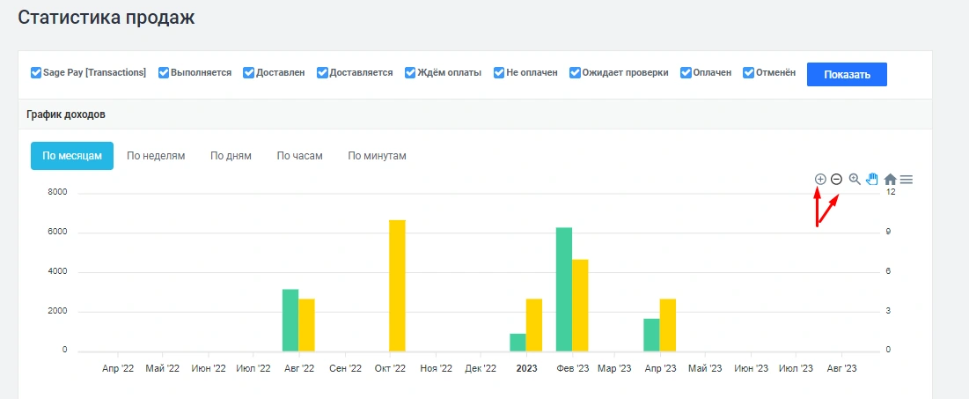Uncheck the Sage Pay [Transactions] checkbox

point(36,73)
